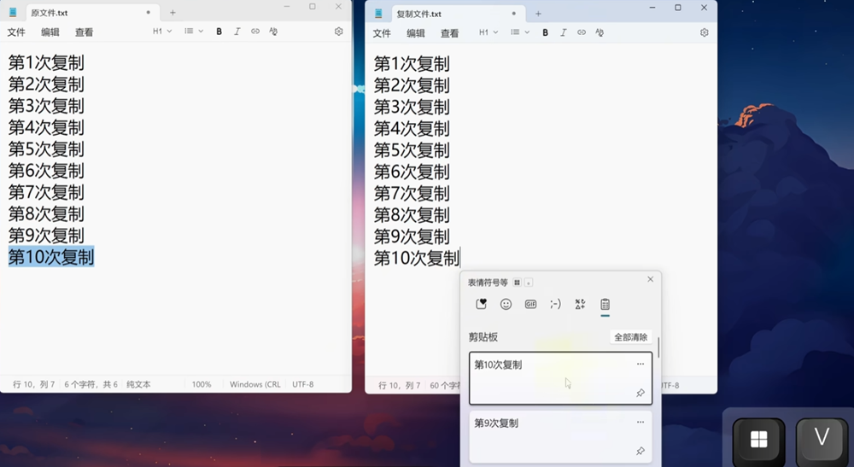Toggle bold in 复制文件.txt toolbar
Image resolution: width=854 pixels, height=467 pixels.
[x=545, y=32]
